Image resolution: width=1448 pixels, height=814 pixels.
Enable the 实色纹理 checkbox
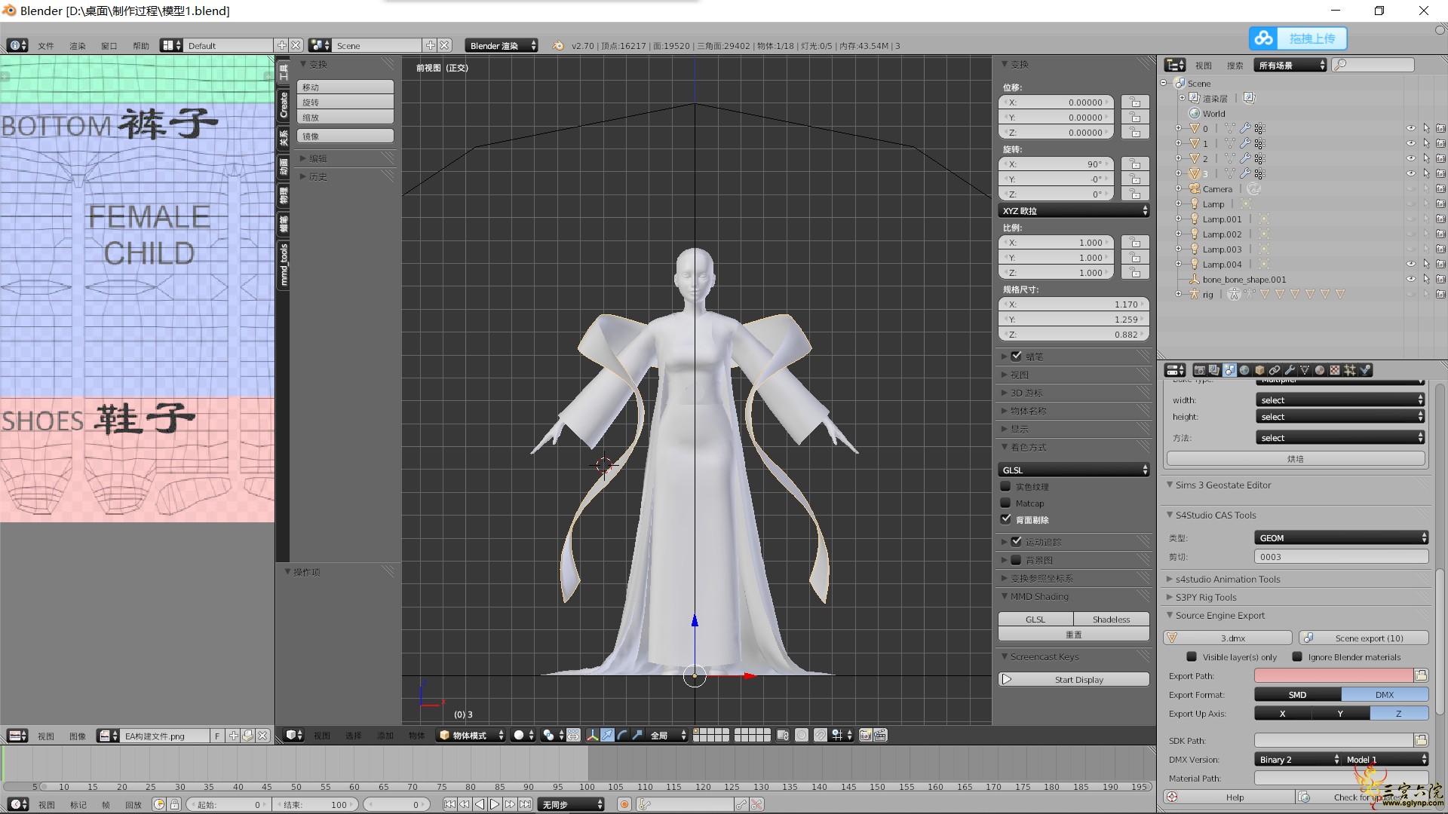click(1005, 486)
